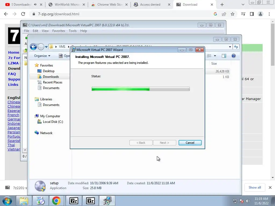The width and height of the screenshot is (275, 206).
Task: Open Links page on 7-zip site
Action: coord(13,84)
